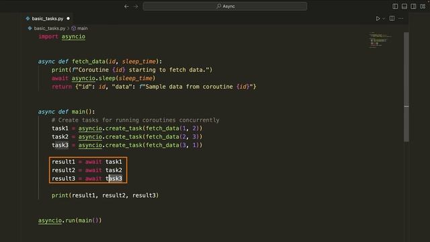Image resolution: width=430 pixels, height=242 pixels.
Task: Toggle the secondary side bar layout icon
Action: tap(413, 6)
